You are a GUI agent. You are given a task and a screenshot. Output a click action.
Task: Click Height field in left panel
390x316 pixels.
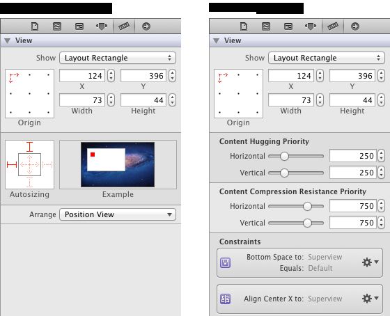(x=143, y=100)
